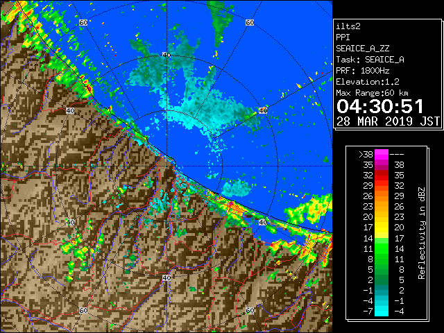This screenshot has width=444, height=333.
Task: Click the scan time '04:30:51'
Action: [x=379, y=106]
